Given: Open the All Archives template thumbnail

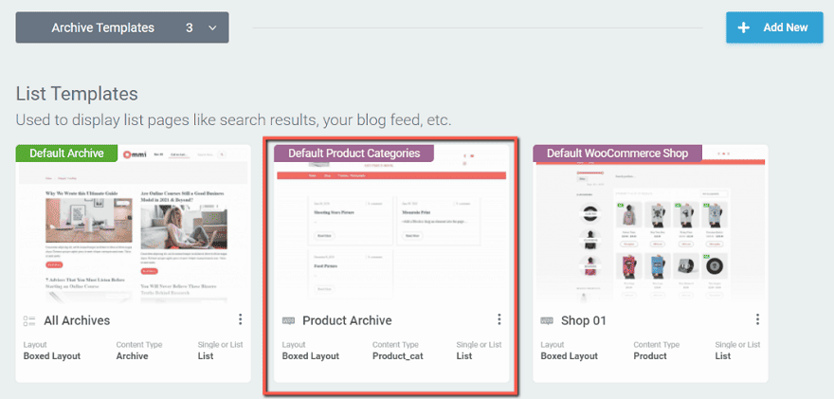Looking at the screenshot, I should click(x=134, y=227).
